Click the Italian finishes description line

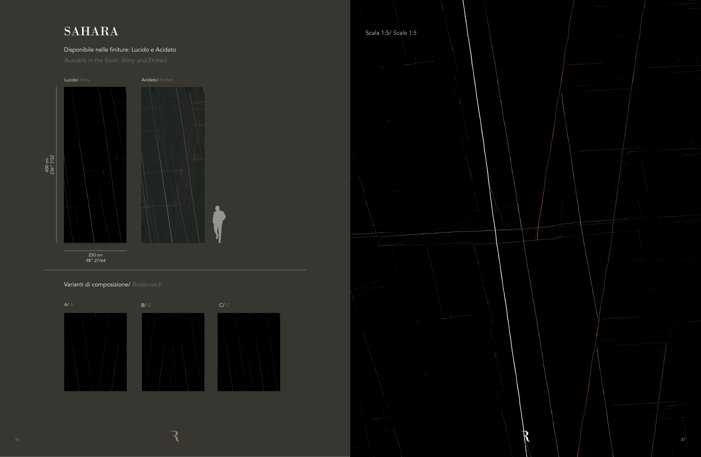(120, 50)
